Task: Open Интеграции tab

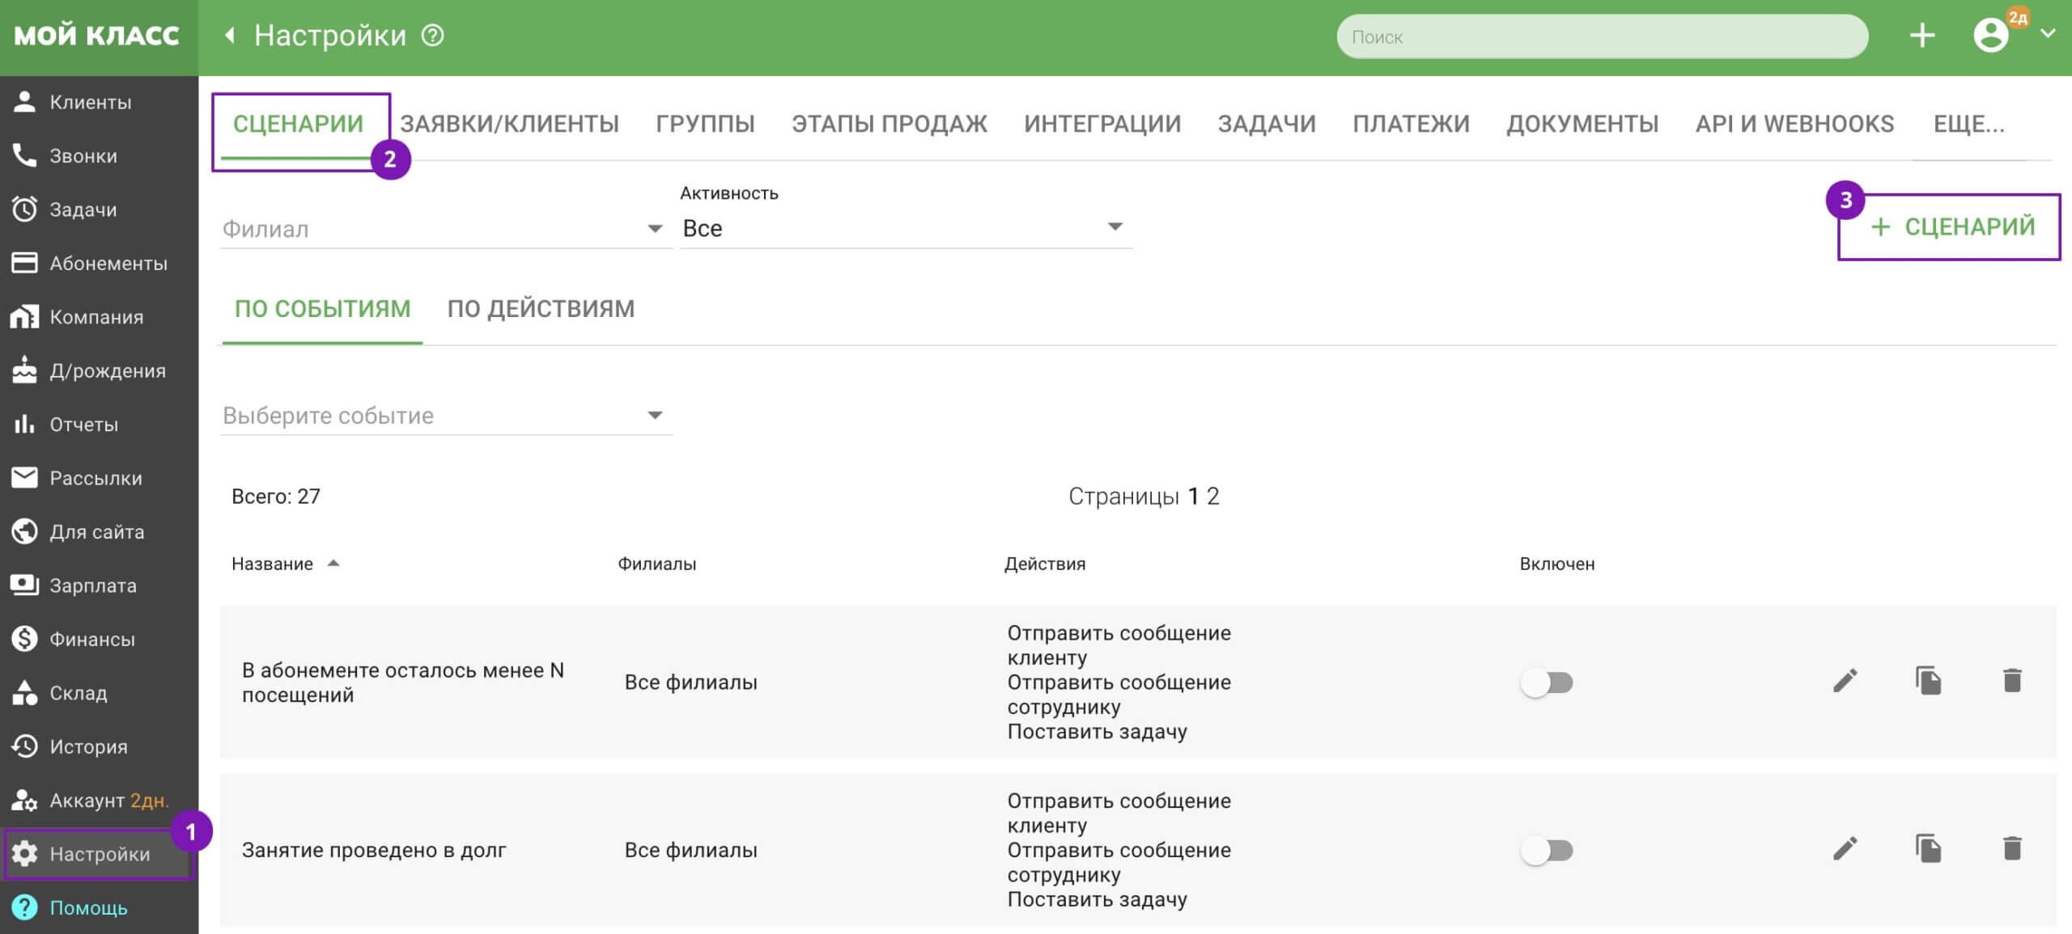Action: pos(1102,124)
